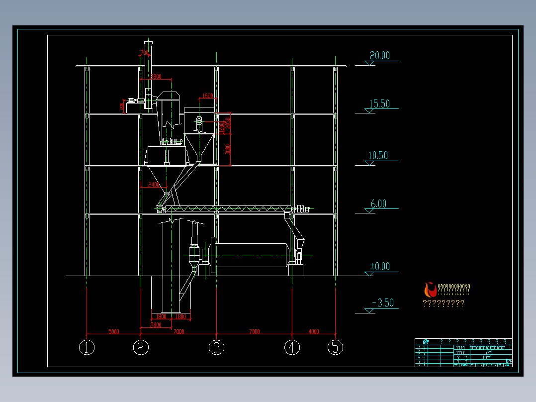Select the 1600 dimension text
This screenshot has width=536, height=402.
click(x=208, y=96)
